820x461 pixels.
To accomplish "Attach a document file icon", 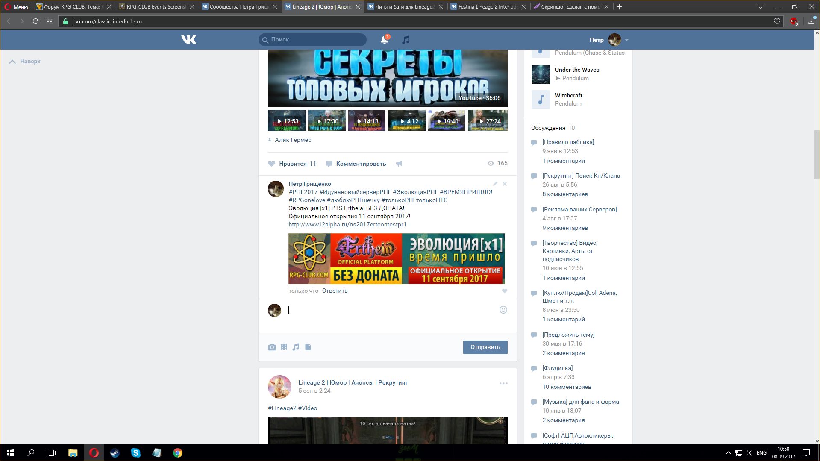I will coord(308,347).
